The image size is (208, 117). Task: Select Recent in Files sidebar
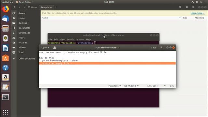point(22,13)
